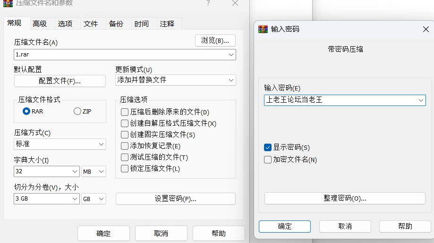Viewport: 434px width, 243px height.
Task: Enable 加密文件名 option
Action: pyautogui.click(x=268, y=160)
